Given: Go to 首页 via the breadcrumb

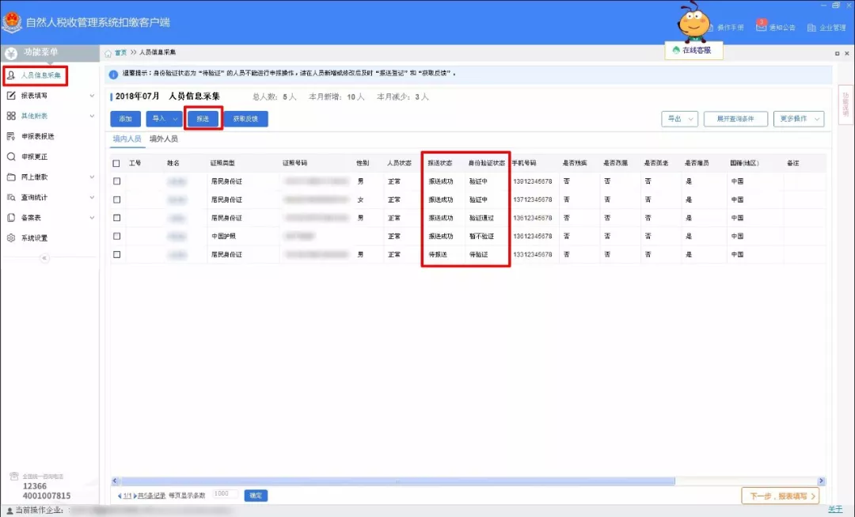Looking at the screenshot, I should [x=119, y=53].
